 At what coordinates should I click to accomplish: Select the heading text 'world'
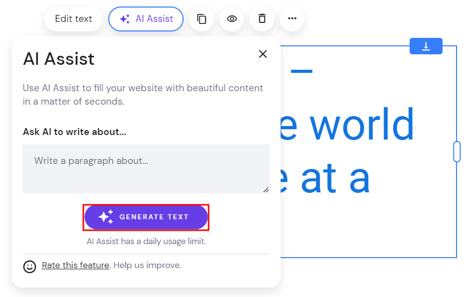(x=362, y=124)
